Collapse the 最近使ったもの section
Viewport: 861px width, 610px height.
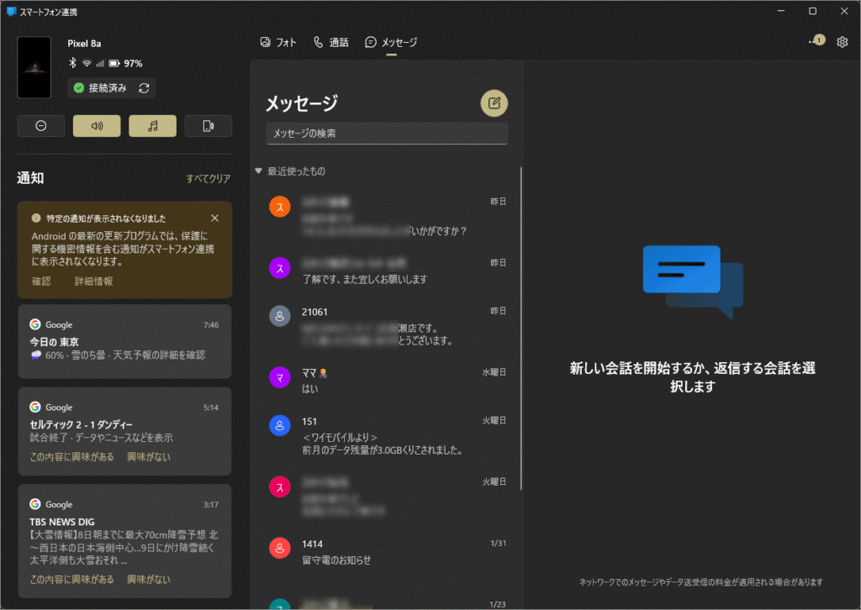[x=259, y=171]
